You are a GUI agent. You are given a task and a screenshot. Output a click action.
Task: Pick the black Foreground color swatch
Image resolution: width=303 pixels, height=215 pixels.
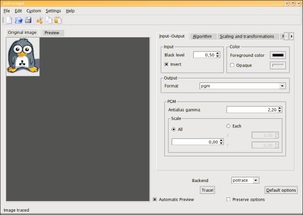[277, 55]
